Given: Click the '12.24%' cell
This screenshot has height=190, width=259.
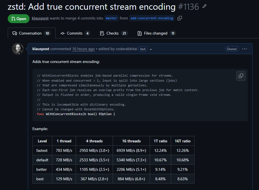Looking at the screenshot, I should click(161, 150).
